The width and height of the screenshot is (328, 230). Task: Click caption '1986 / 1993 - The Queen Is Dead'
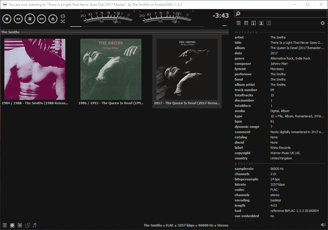[x=111, y=103]
